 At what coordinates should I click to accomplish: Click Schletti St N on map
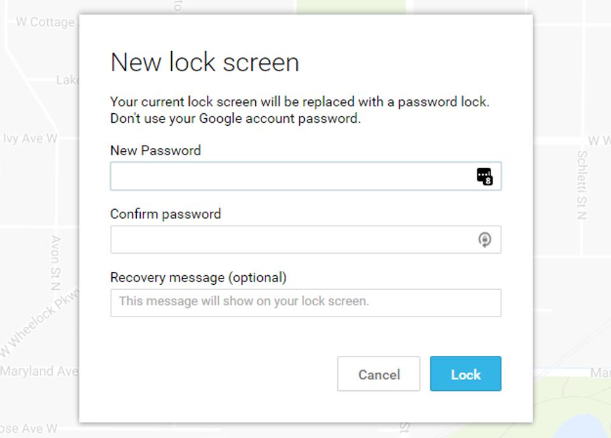(x=582, y=185)
